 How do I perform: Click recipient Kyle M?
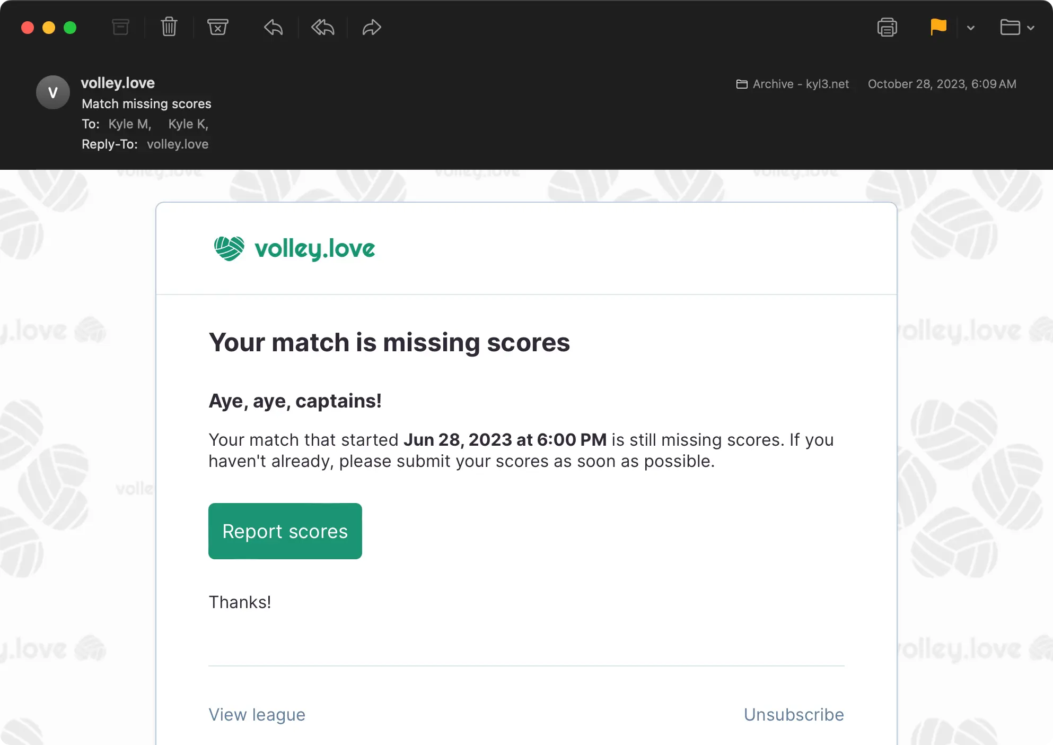(x=129, y=124)
